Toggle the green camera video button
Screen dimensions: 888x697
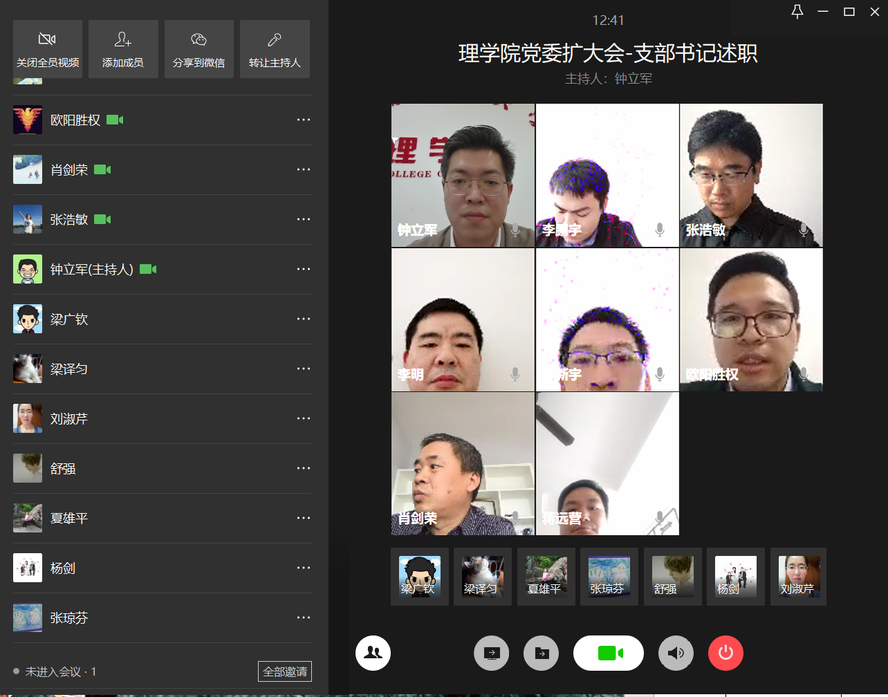[x=609, y=653]
